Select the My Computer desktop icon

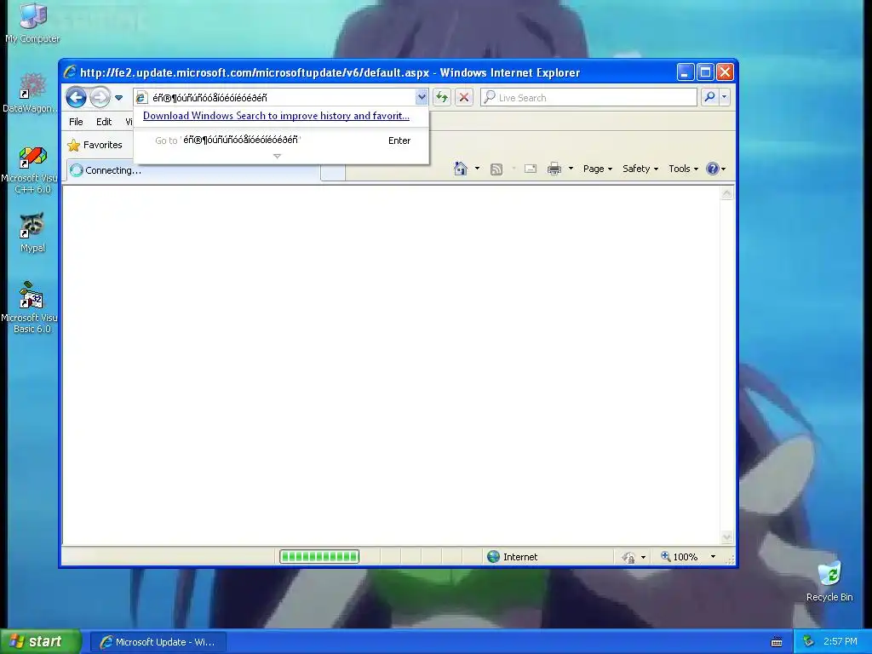[x=33, y=22]
